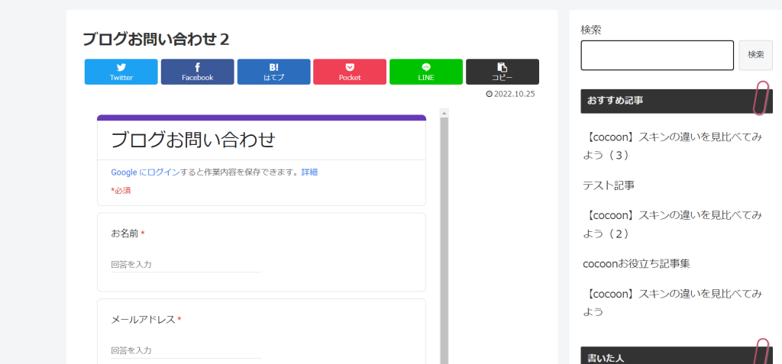The image size is (782, 364).
Task: Bookmark the post with Hatena (はてブ)
Action: 273,72
